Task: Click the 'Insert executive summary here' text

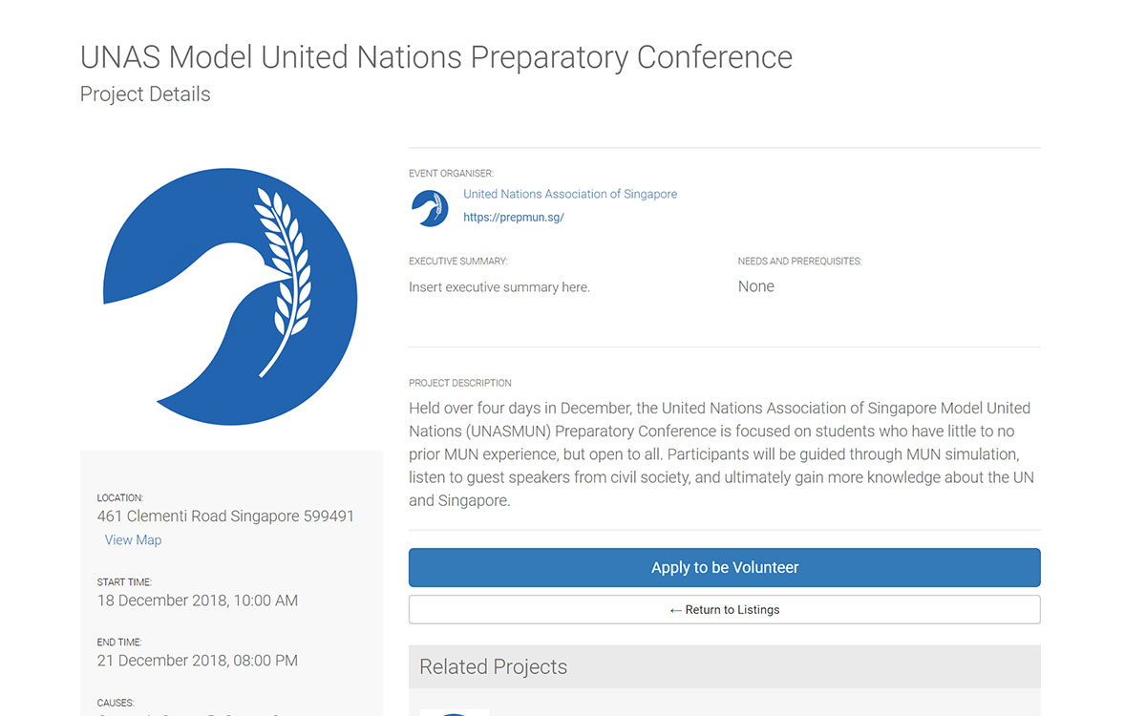Action: pyautogui.click(x=499, y=287)
